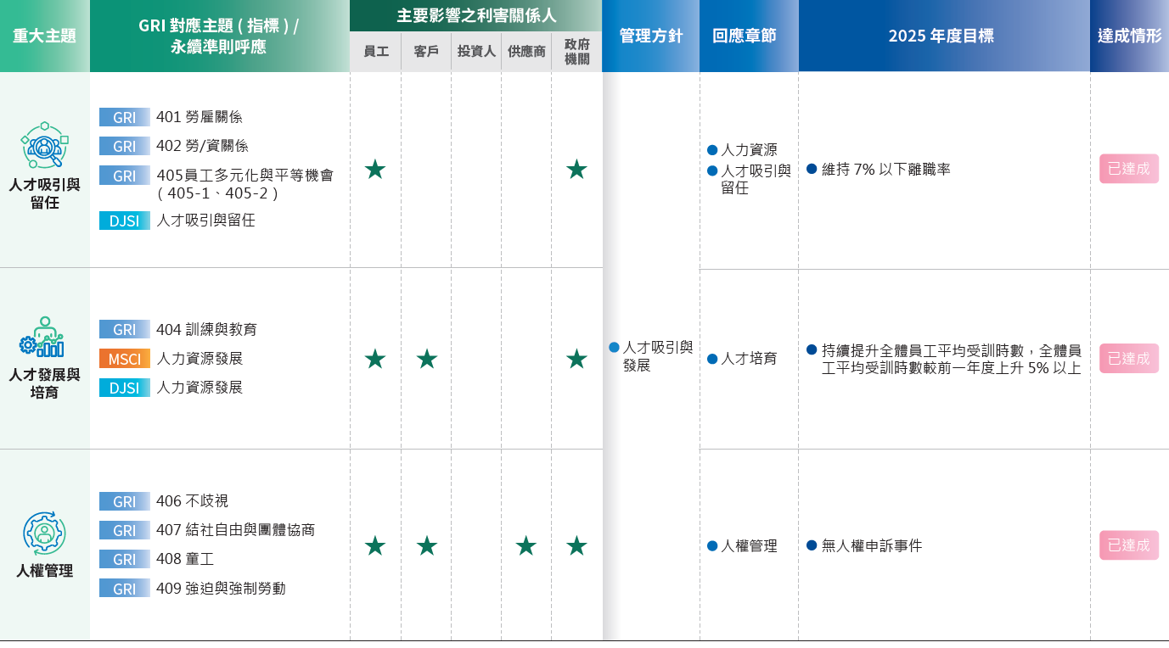Select the 供應商 star in the 人權管理 row
1169x648 pixels.
click(526, 545)
